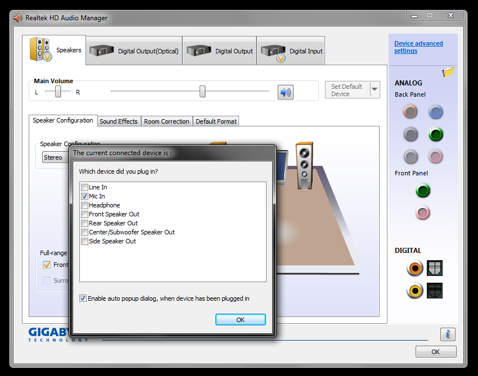Open Device advanced settings link
478x376 pixels.
pos(418,47)
